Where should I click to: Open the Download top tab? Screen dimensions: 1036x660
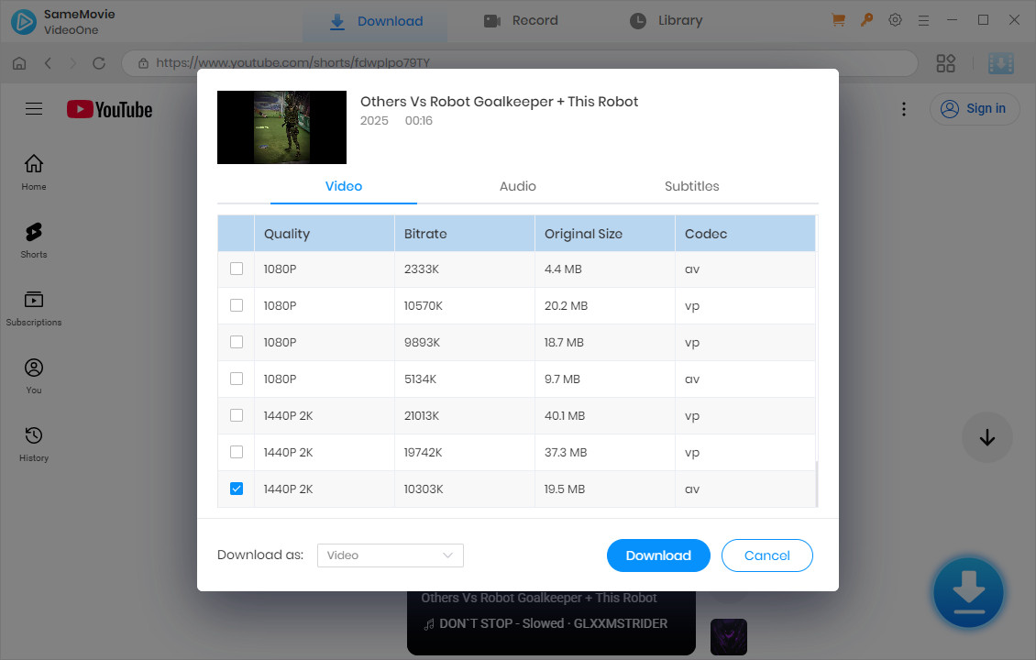(376, 21)
